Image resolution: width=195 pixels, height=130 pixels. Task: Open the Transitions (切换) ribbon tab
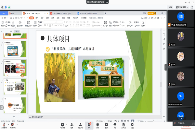click(47, 18)
